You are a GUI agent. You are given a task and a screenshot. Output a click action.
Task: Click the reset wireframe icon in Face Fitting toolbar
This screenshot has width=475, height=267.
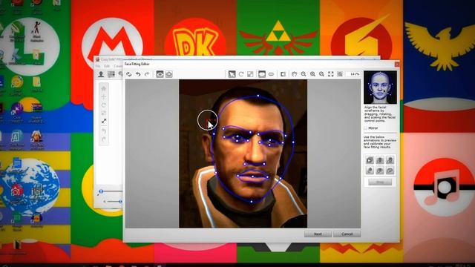click(129, 74)
